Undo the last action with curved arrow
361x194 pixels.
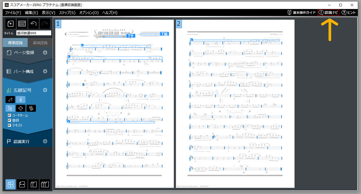34,24
